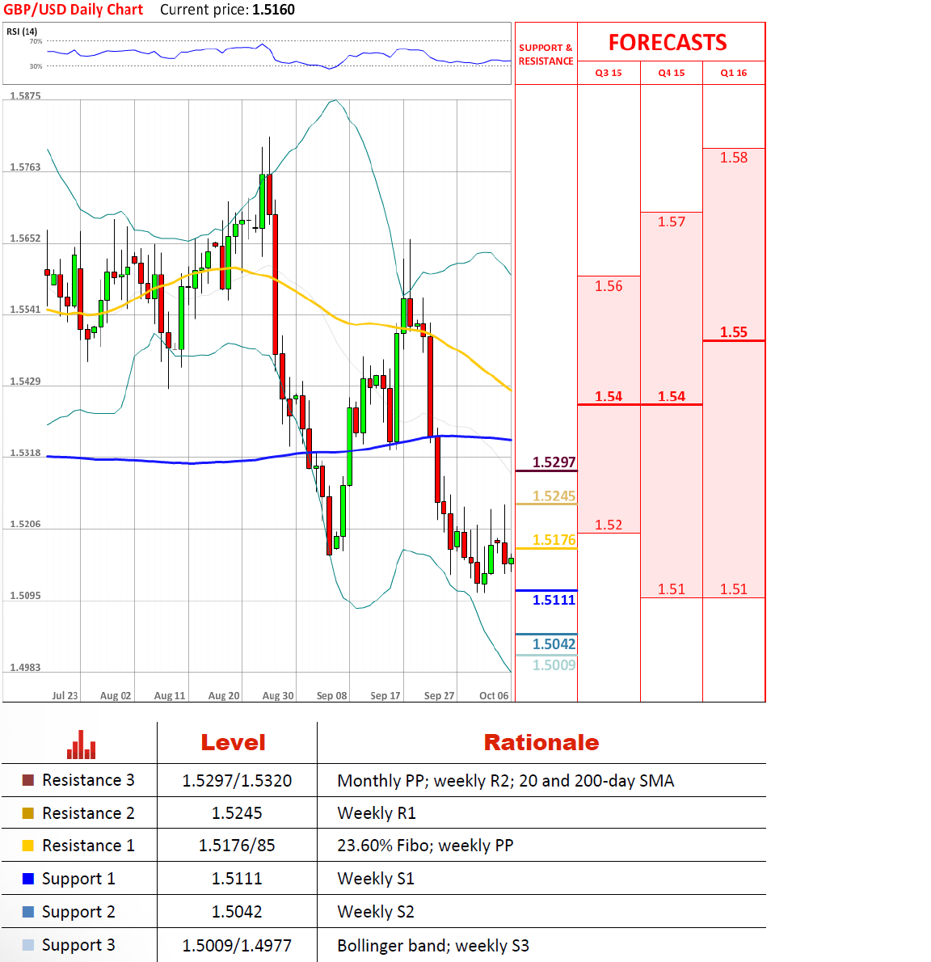Click the 'SUPPORT & RESISTANCE' column header
931x962 pixels.
coord(546,54)
